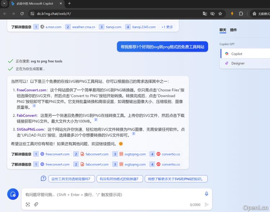Open tianqi.2345.com source link
270x212 pixels.
click(141, 27)
